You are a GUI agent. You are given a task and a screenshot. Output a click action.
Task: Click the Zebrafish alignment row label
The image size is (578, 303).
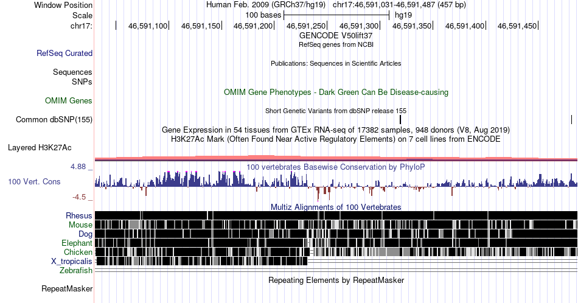point(76,270)
